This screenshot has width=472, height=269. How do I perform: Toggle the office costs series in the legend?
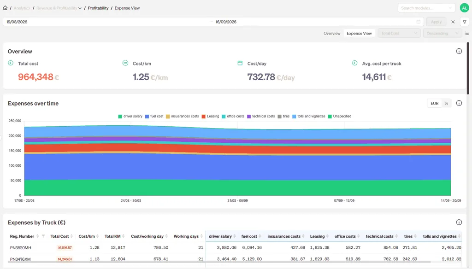pyautogui.click(x=233, y=116)
